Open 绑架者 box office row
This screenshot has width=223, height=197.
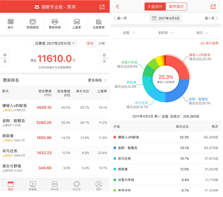55,138
